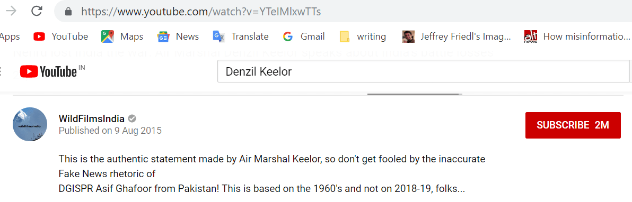Screen dimensions: 632x202
Task: Click the verified badge beside WildFilmsIndia
Action: click(x=132, y=118)
